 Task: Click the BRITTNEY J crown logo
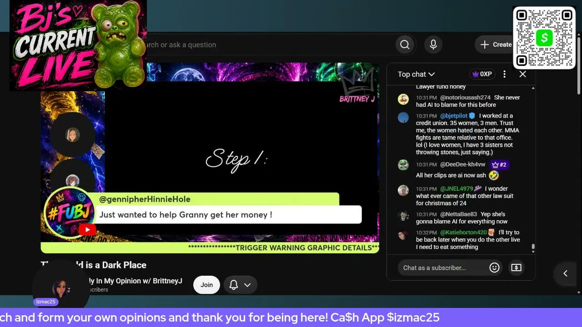(x=357, y=86)
